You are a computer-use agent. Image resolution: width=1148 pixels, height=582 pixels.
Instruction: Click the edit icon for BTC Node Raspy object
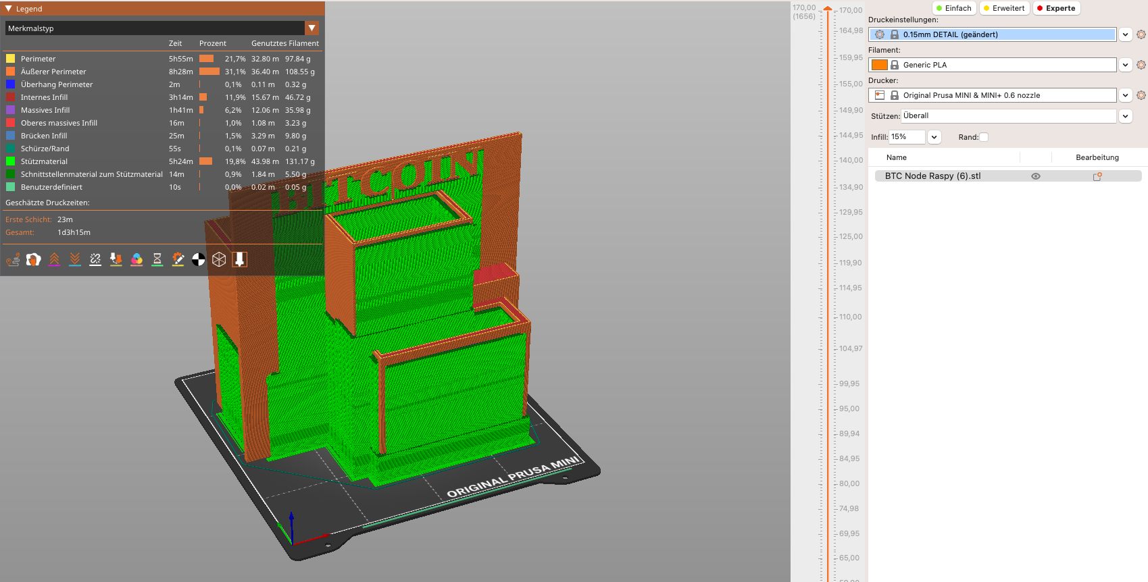tap(1097, 176)
